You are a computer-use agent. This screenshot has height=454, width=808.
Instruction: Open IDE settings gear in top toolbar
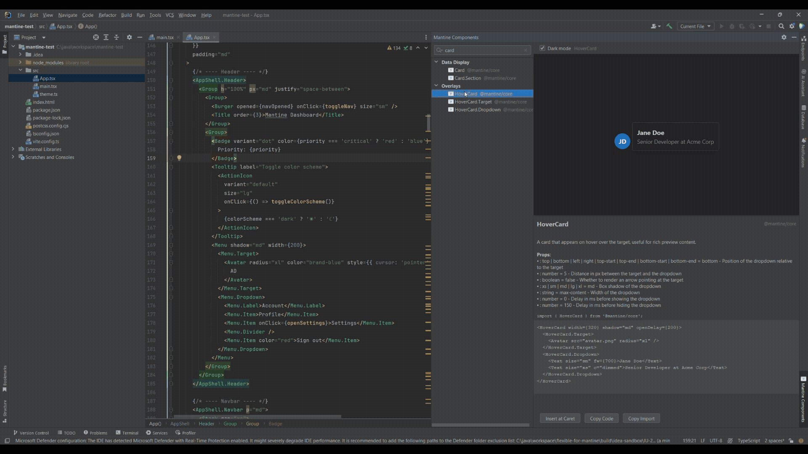(x=792, y=26)
